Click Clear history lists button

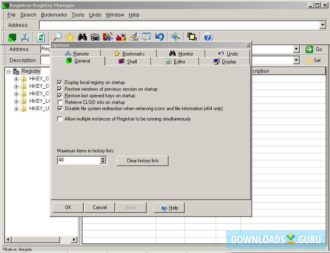[x=143, y=161]
